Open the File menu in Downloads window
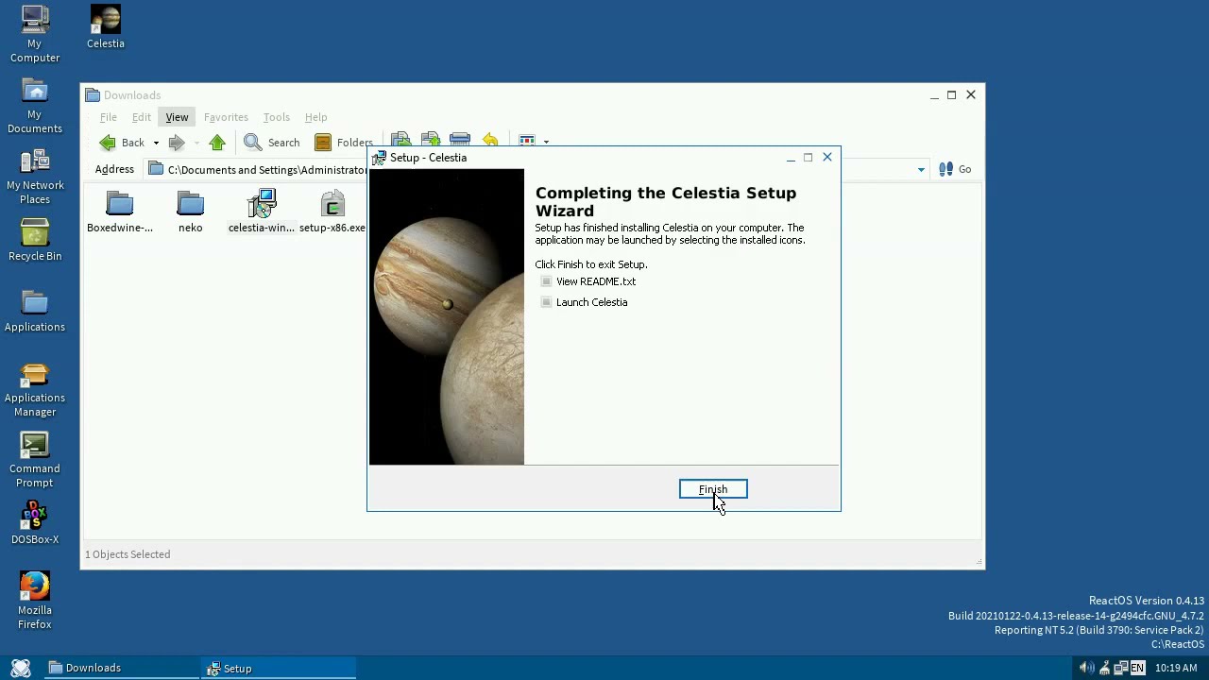The height and width of the screenshot is (680, 1209). (x=109, y=117)
